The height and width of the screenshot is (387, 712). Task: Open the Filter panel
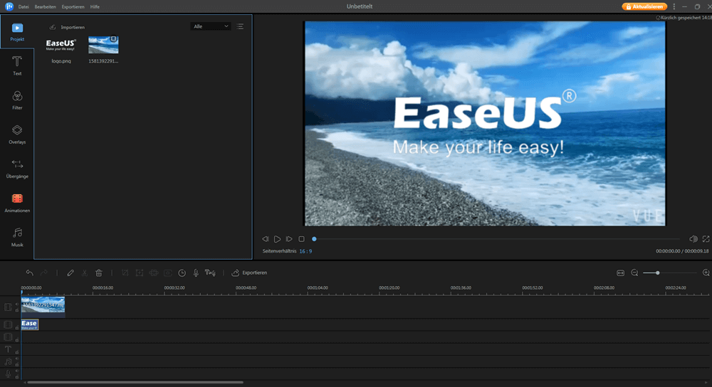click(17, 100)
